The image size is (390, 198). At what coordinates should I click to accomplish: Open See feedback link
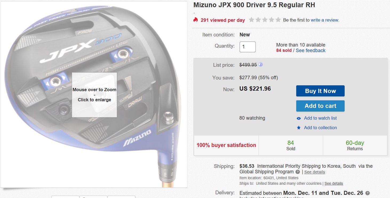[x=311, y=50]
